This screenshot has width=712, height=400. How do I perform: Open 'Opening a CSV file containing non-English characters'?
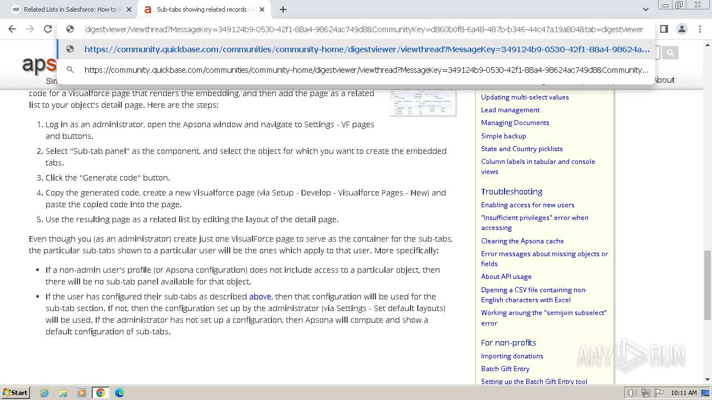tap(534, 295)
